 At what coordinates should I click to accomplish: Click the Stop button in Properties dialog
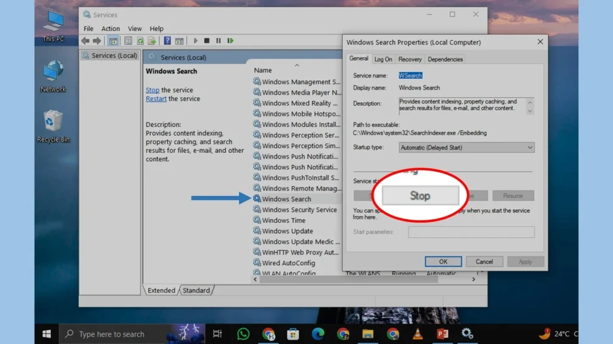[x=420, y=195]
